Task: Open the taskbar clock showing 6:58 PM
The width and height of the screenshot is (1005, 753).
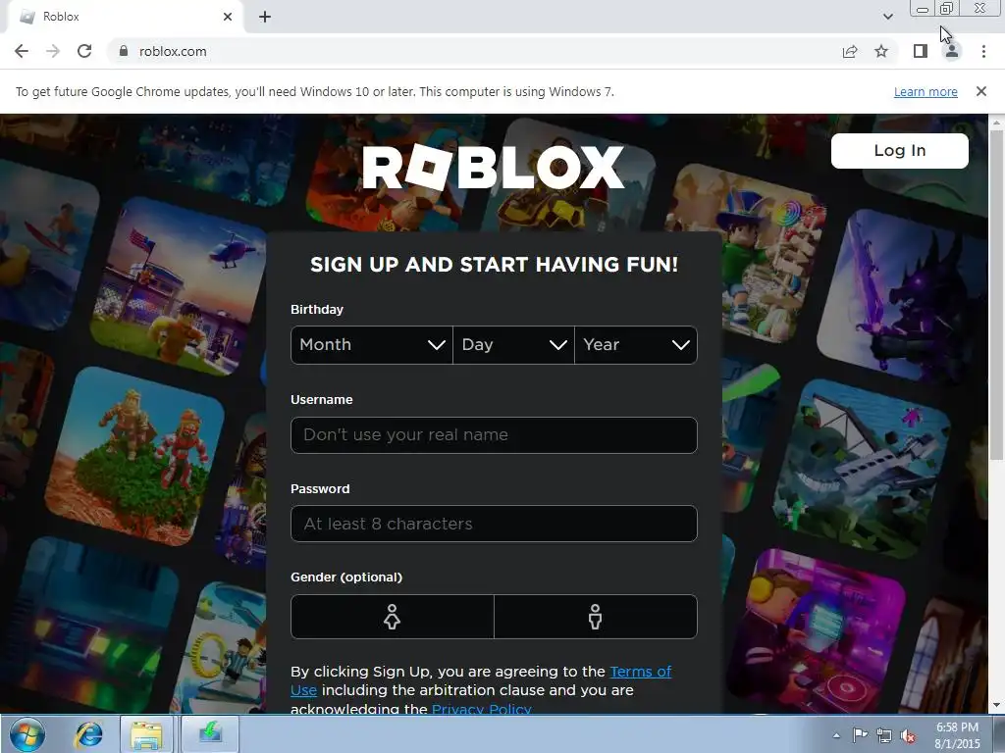Action: (x=957, y=735)
